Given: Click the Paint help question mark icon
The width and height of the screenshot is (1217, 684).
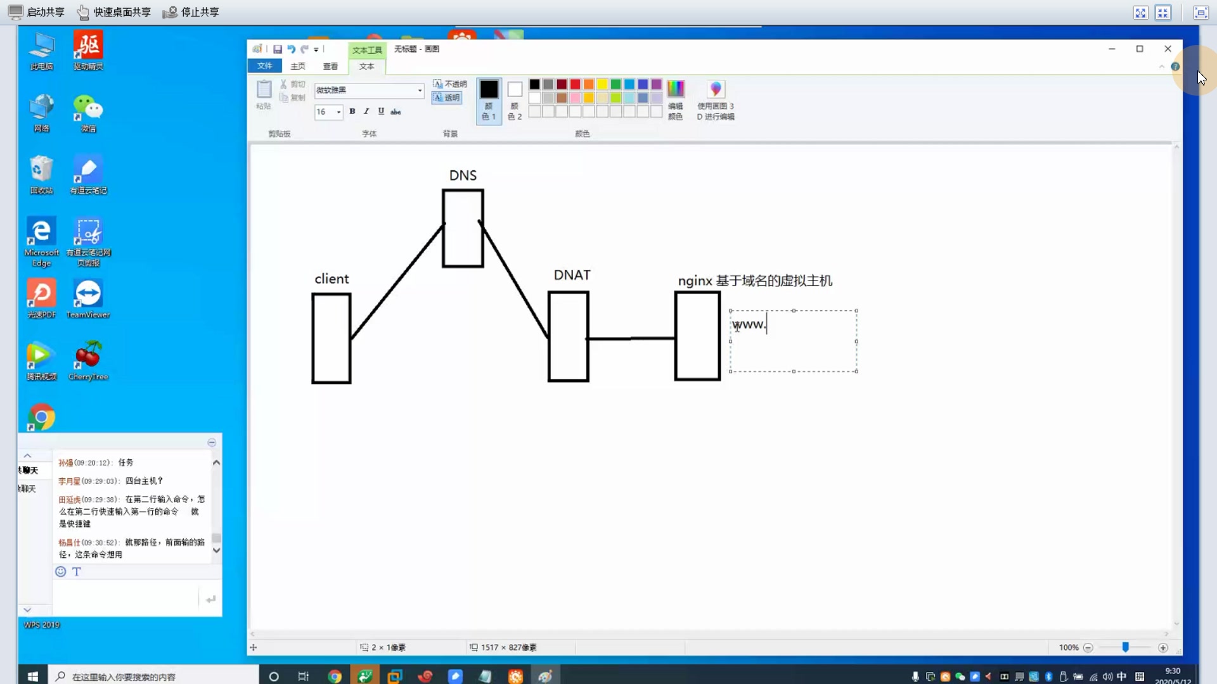Looking at the screenshot, I should (1175, 66).
